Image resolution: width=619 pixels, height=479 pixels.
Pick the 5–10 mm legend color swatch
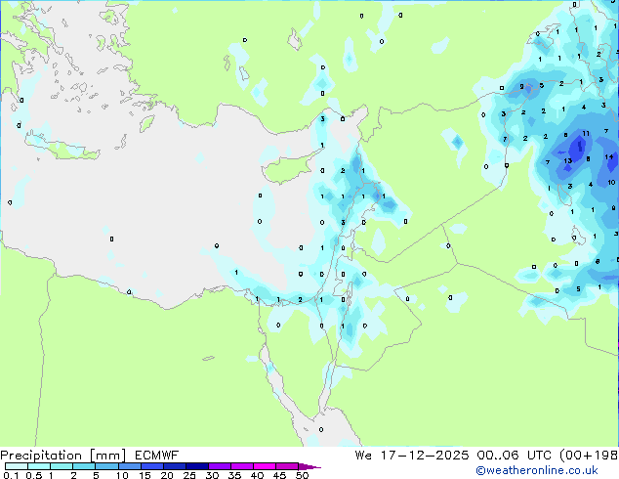(106, 466)
